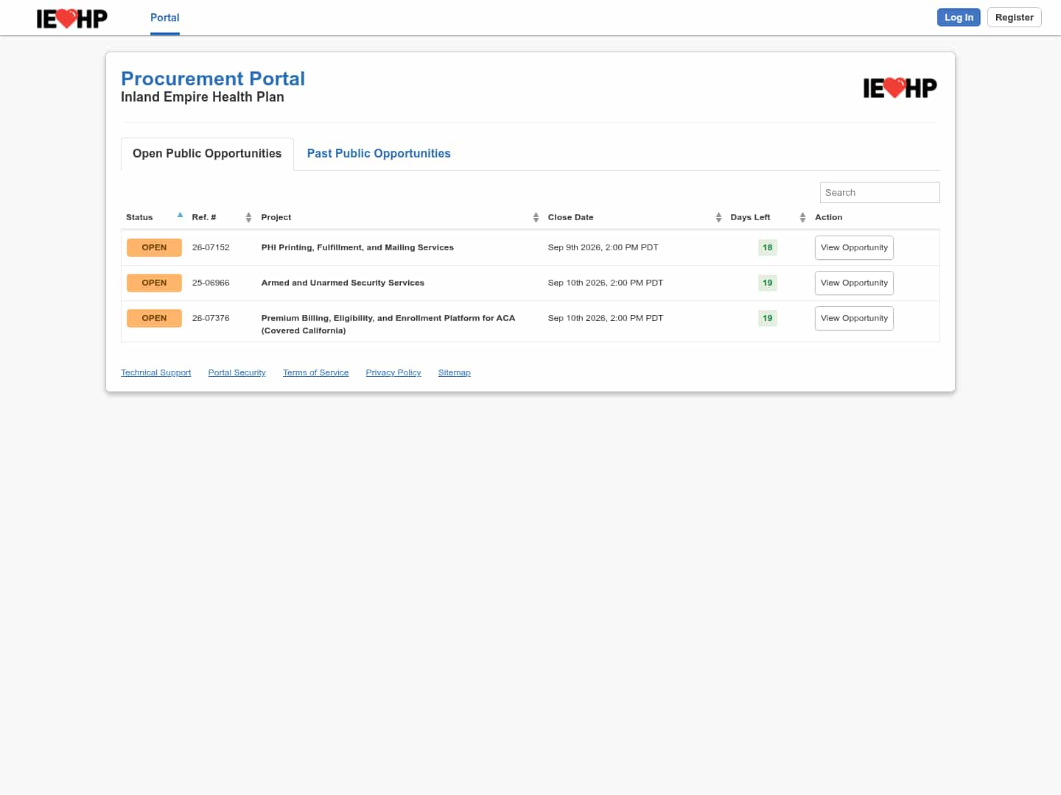The height and width of the screenshot is (795, 1061).
Task: Sort by Ref. # column arrows
Action: click(x=248, y=217)
